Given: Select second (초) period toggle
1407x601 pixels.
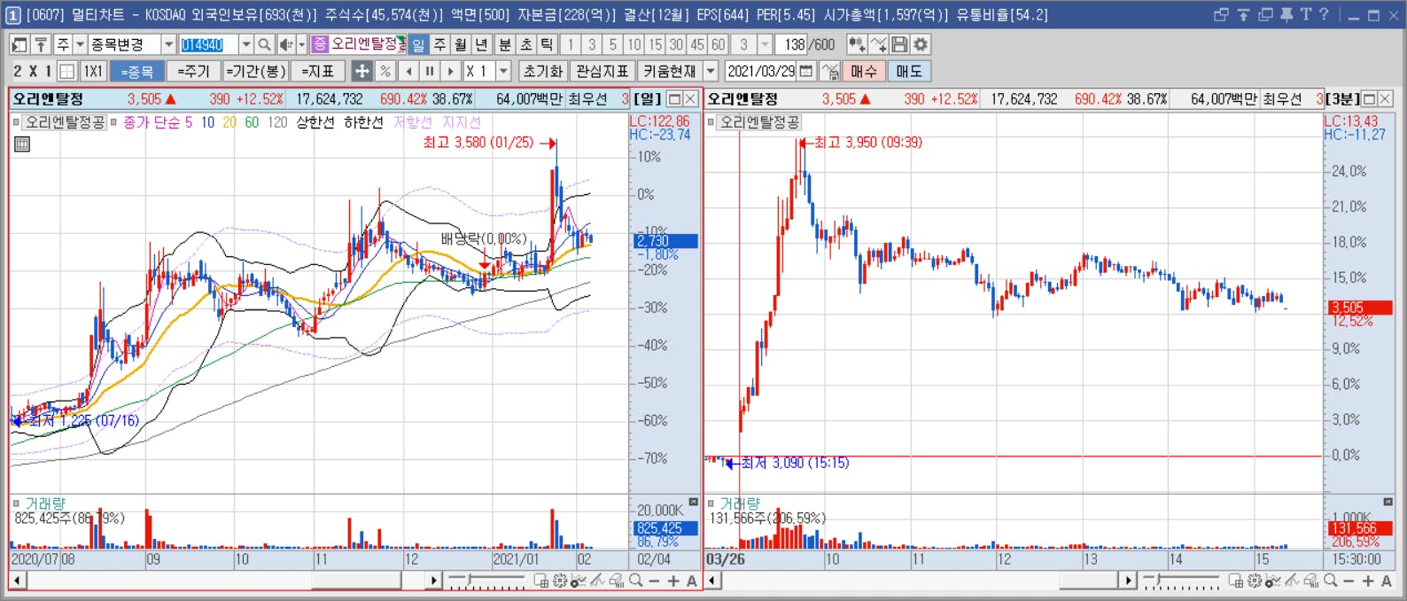Looking at the screenshot, I should (x=526, y=44).
